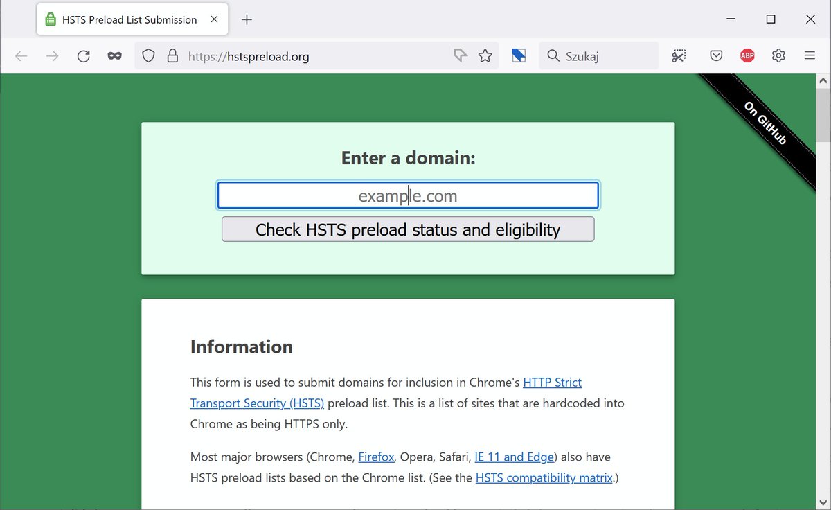The width and height of the screenshot is (831, 510).
Task: Open the On GitHub ribbon link
Action: pos(765,123)
